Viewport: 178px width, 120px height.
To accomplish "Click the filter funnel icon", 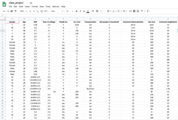I will (x=142, y=11).
